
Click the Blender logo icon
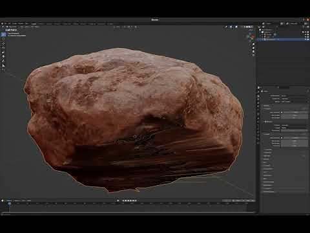click(2, 23)
